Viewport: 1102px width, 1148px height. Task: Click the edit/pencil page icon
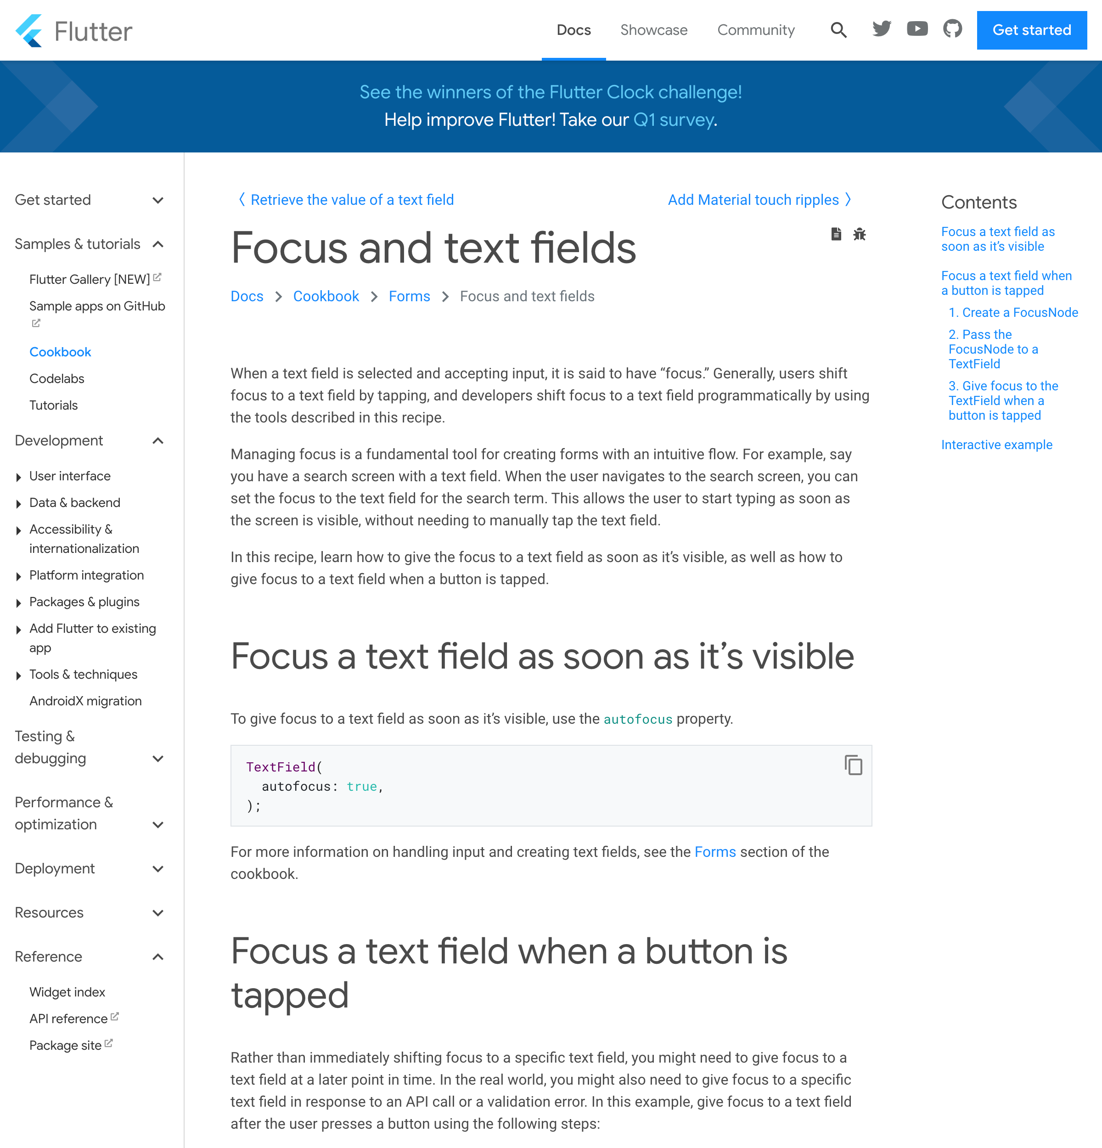(x=836, y=234)
